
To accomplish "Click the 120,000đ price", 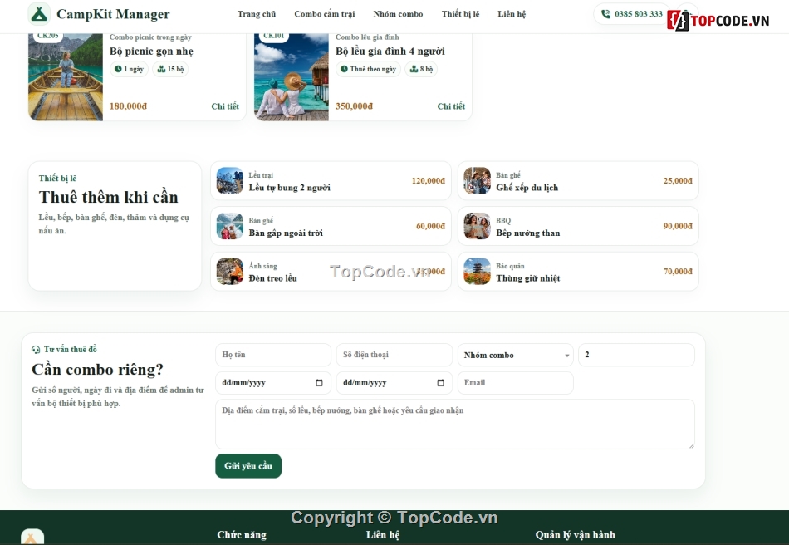I will tap(429, 180).
